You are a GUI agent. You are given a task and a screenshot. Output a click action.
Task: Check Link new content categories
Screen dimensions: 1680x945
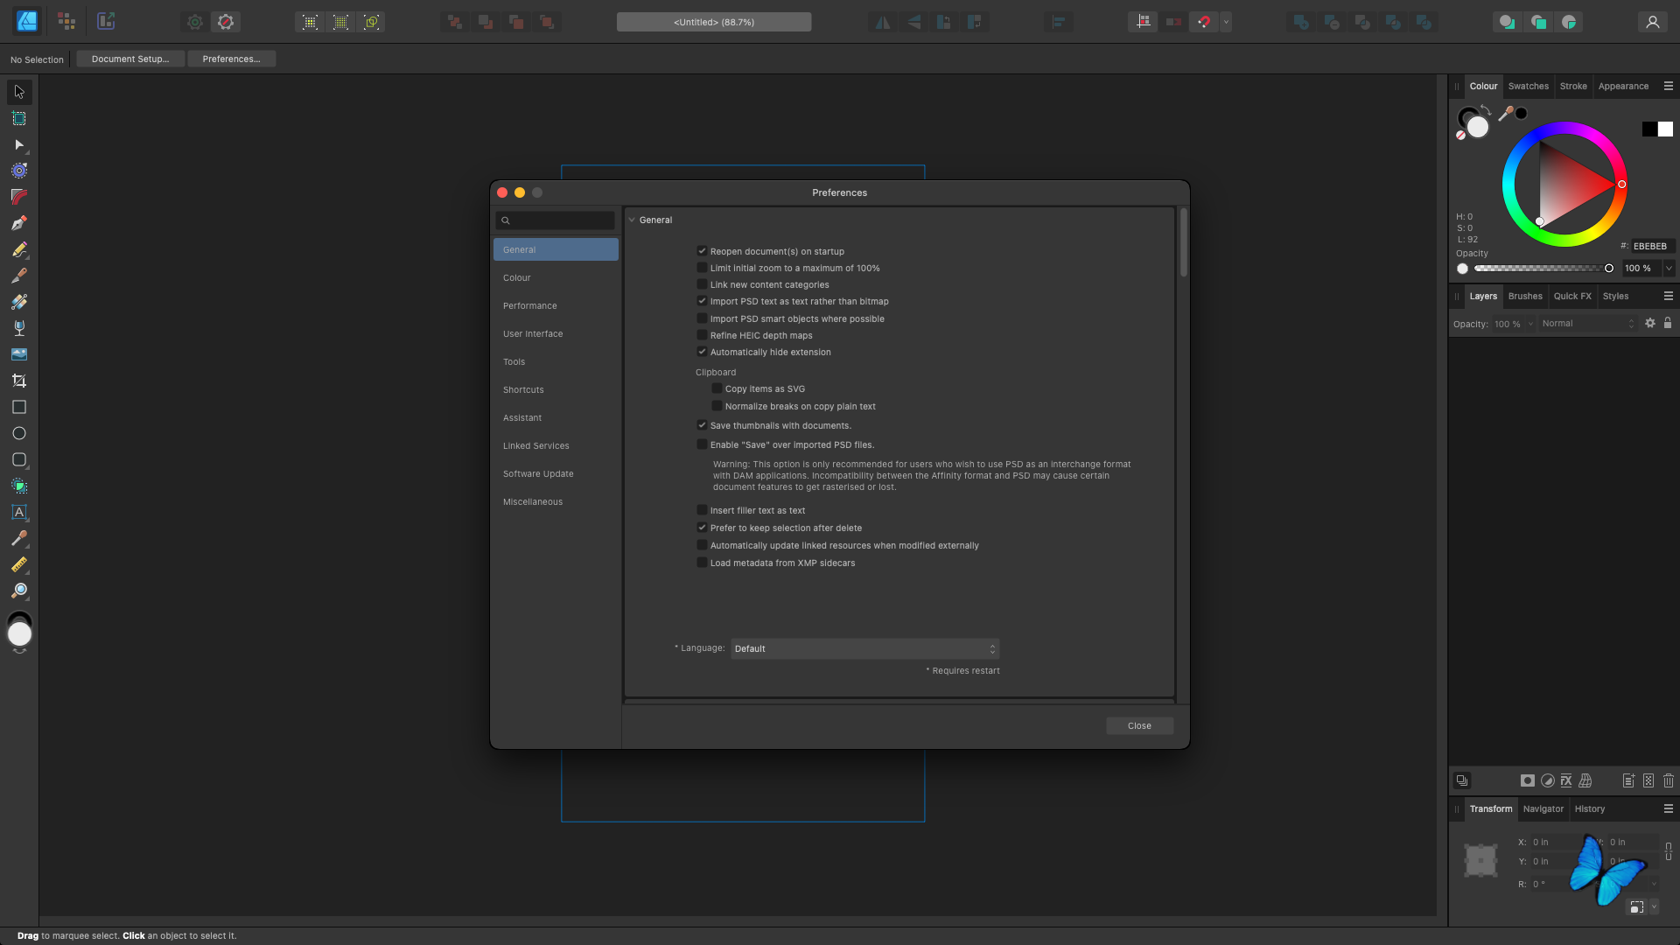(702, 284)
